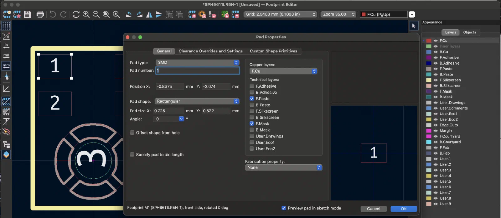Load footprint from PCB icon
Screen dimensions: 501x218
(x=225, y=14)
